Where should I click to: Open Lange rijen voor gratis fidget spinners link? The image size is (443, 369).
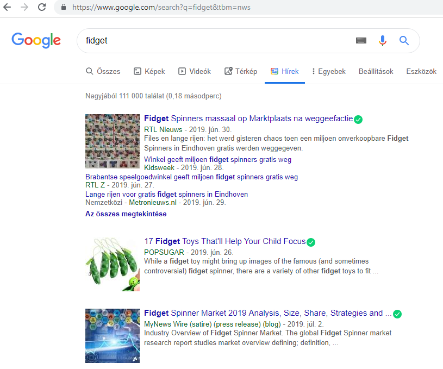167,195
